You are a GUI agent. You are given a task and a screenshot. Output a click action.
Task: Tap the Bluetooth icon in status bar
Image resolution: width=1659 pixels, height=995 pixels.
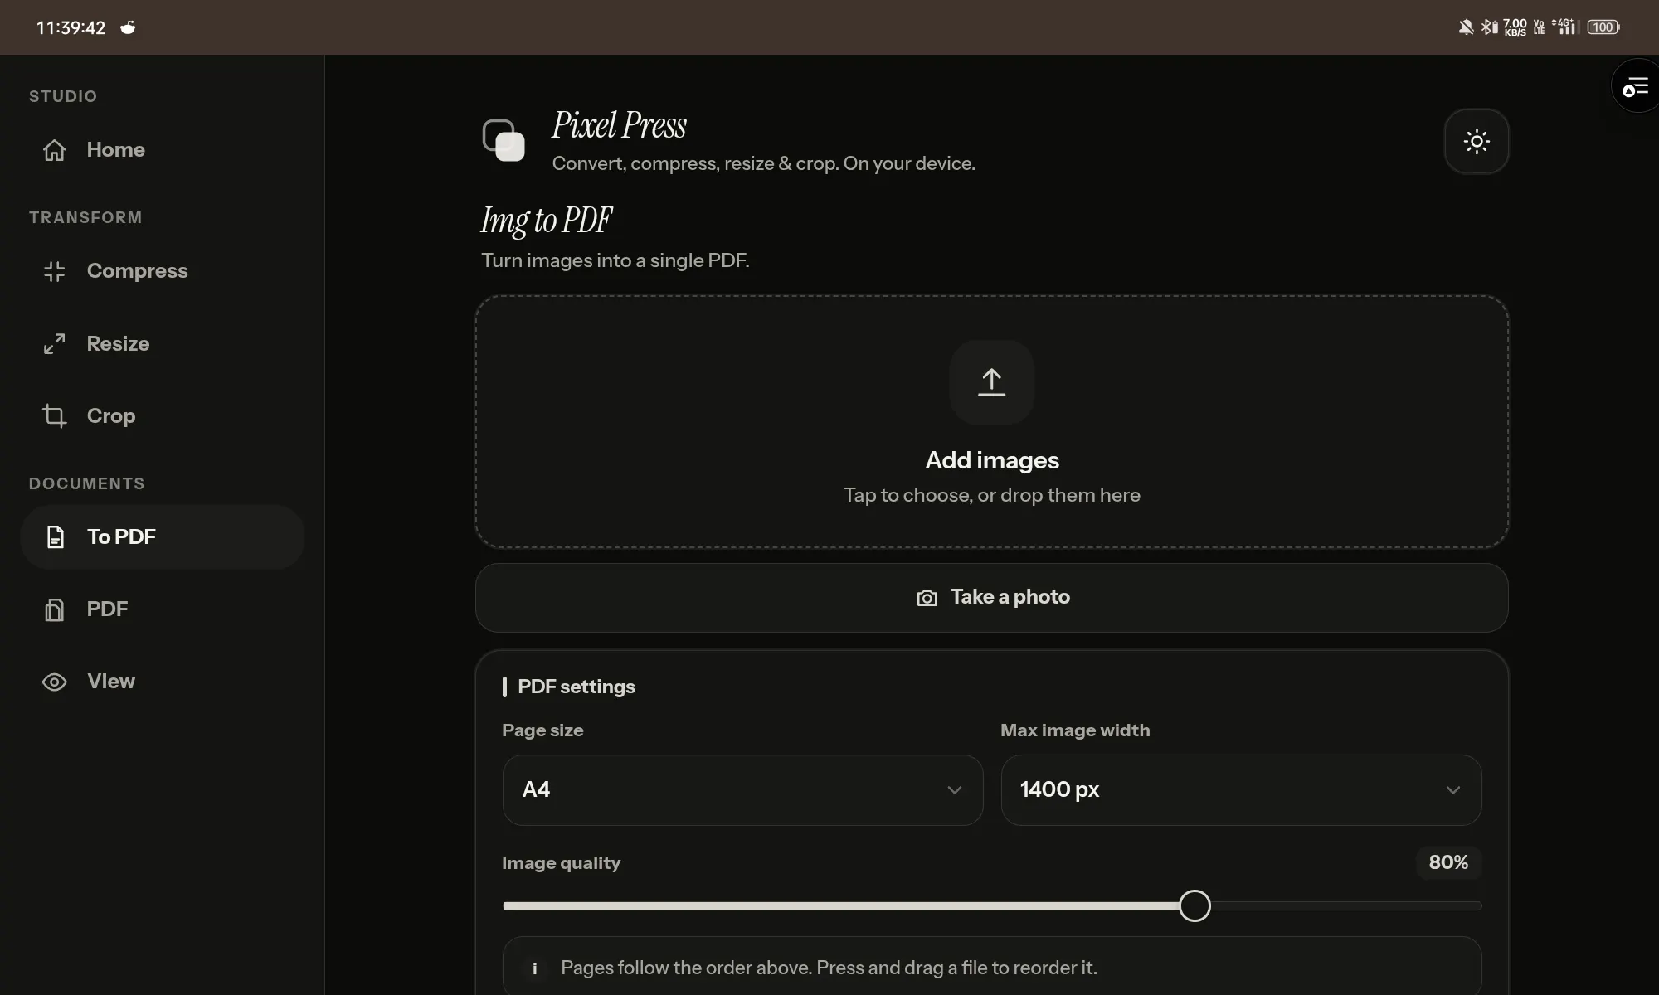1490,27
